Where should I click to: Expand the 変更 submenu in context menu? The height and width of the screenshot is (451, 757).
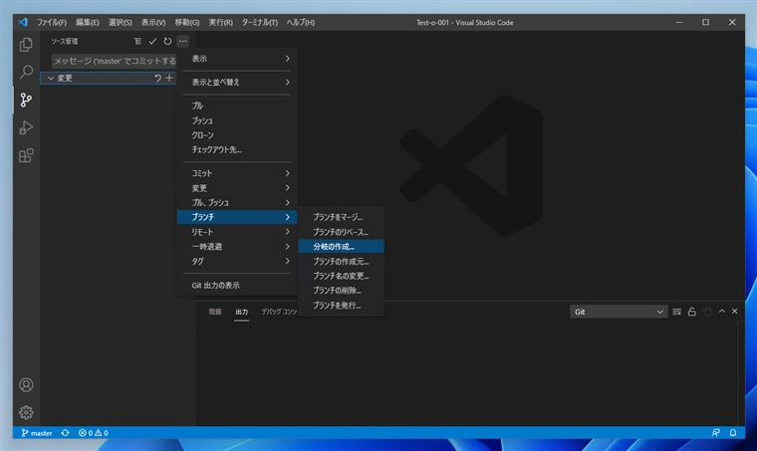[237, 187]
